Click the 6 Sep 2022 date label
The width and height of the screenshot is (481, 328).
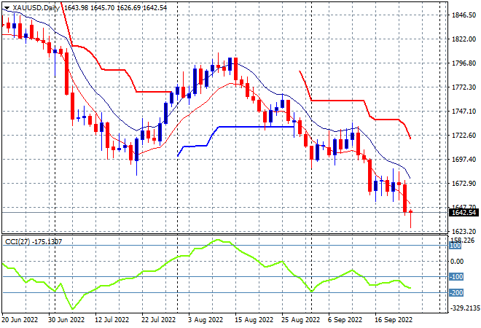click(x=345, y=320)
